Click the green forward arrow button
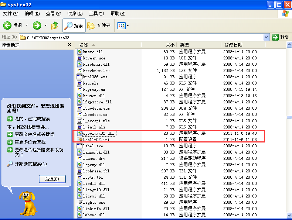The width and height of the screenshot is (292, 220). click(37, 25)
